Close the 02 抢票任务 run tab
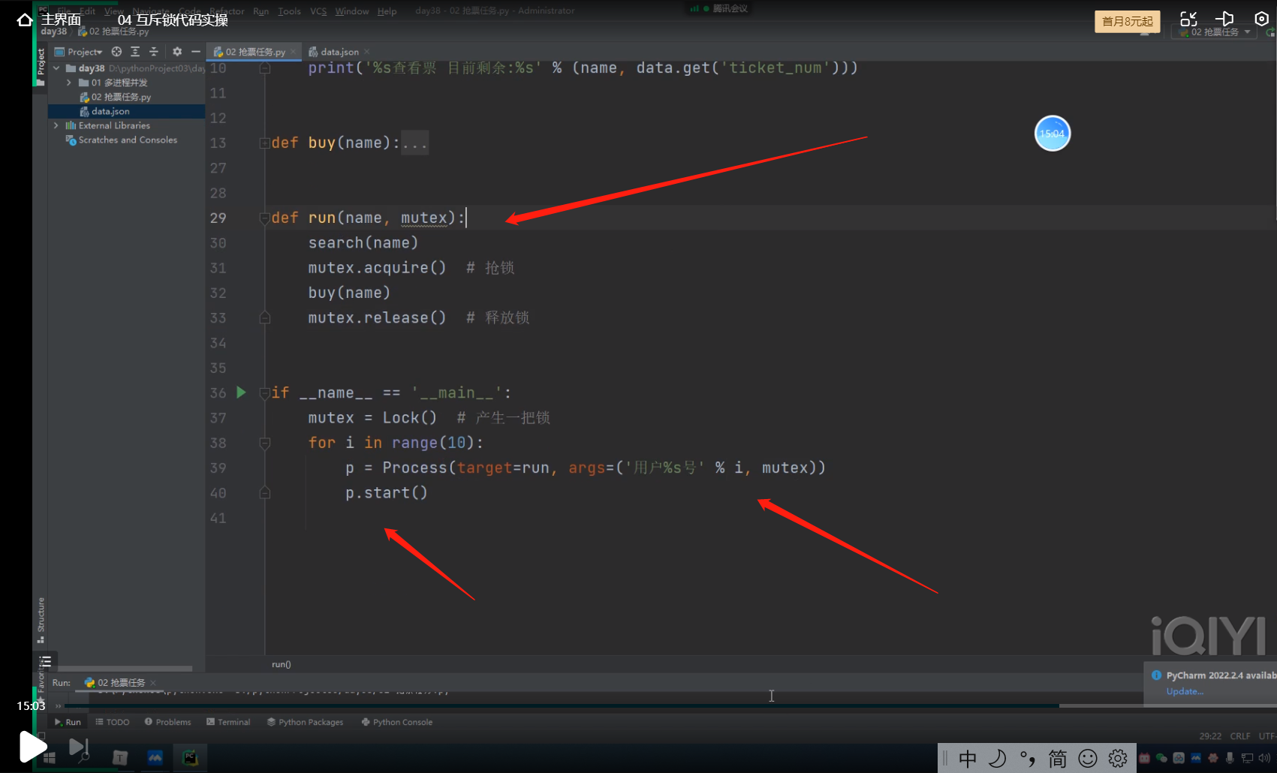1277x773 pixels. (153, 682)
